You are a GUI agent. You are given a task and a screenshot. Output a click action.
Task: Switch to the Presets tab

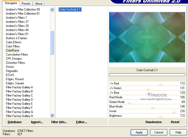click(26, 4)
